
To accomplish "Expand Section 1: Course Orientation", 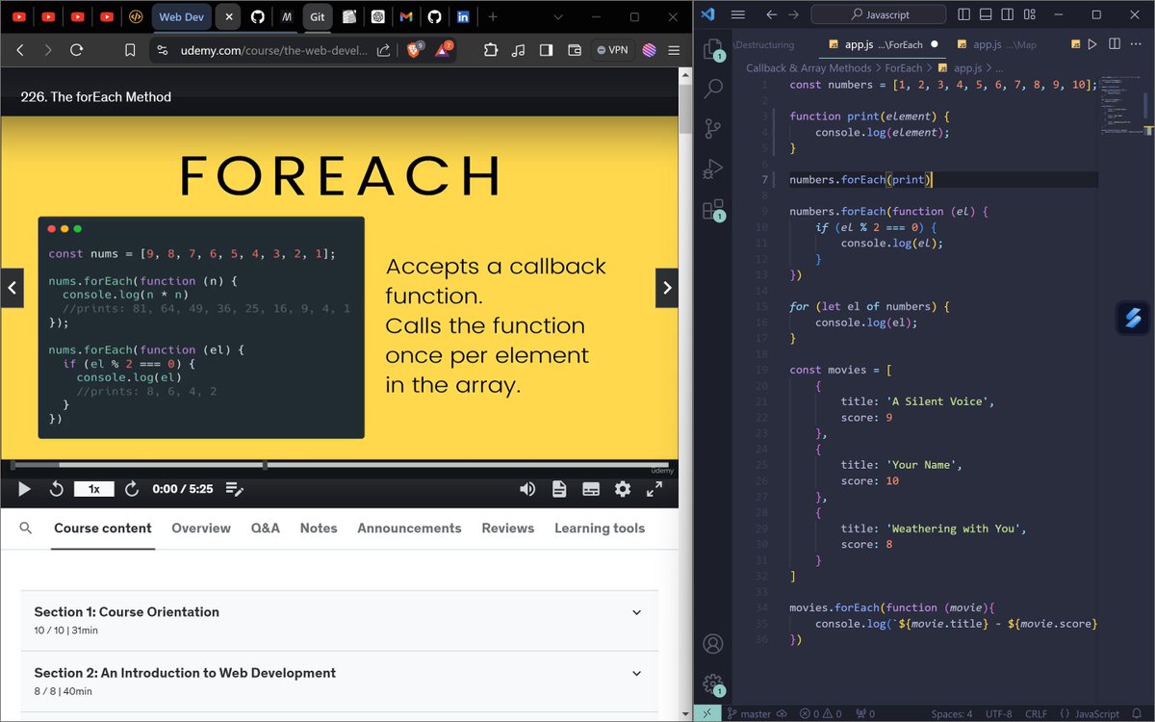I will [340, 621].
